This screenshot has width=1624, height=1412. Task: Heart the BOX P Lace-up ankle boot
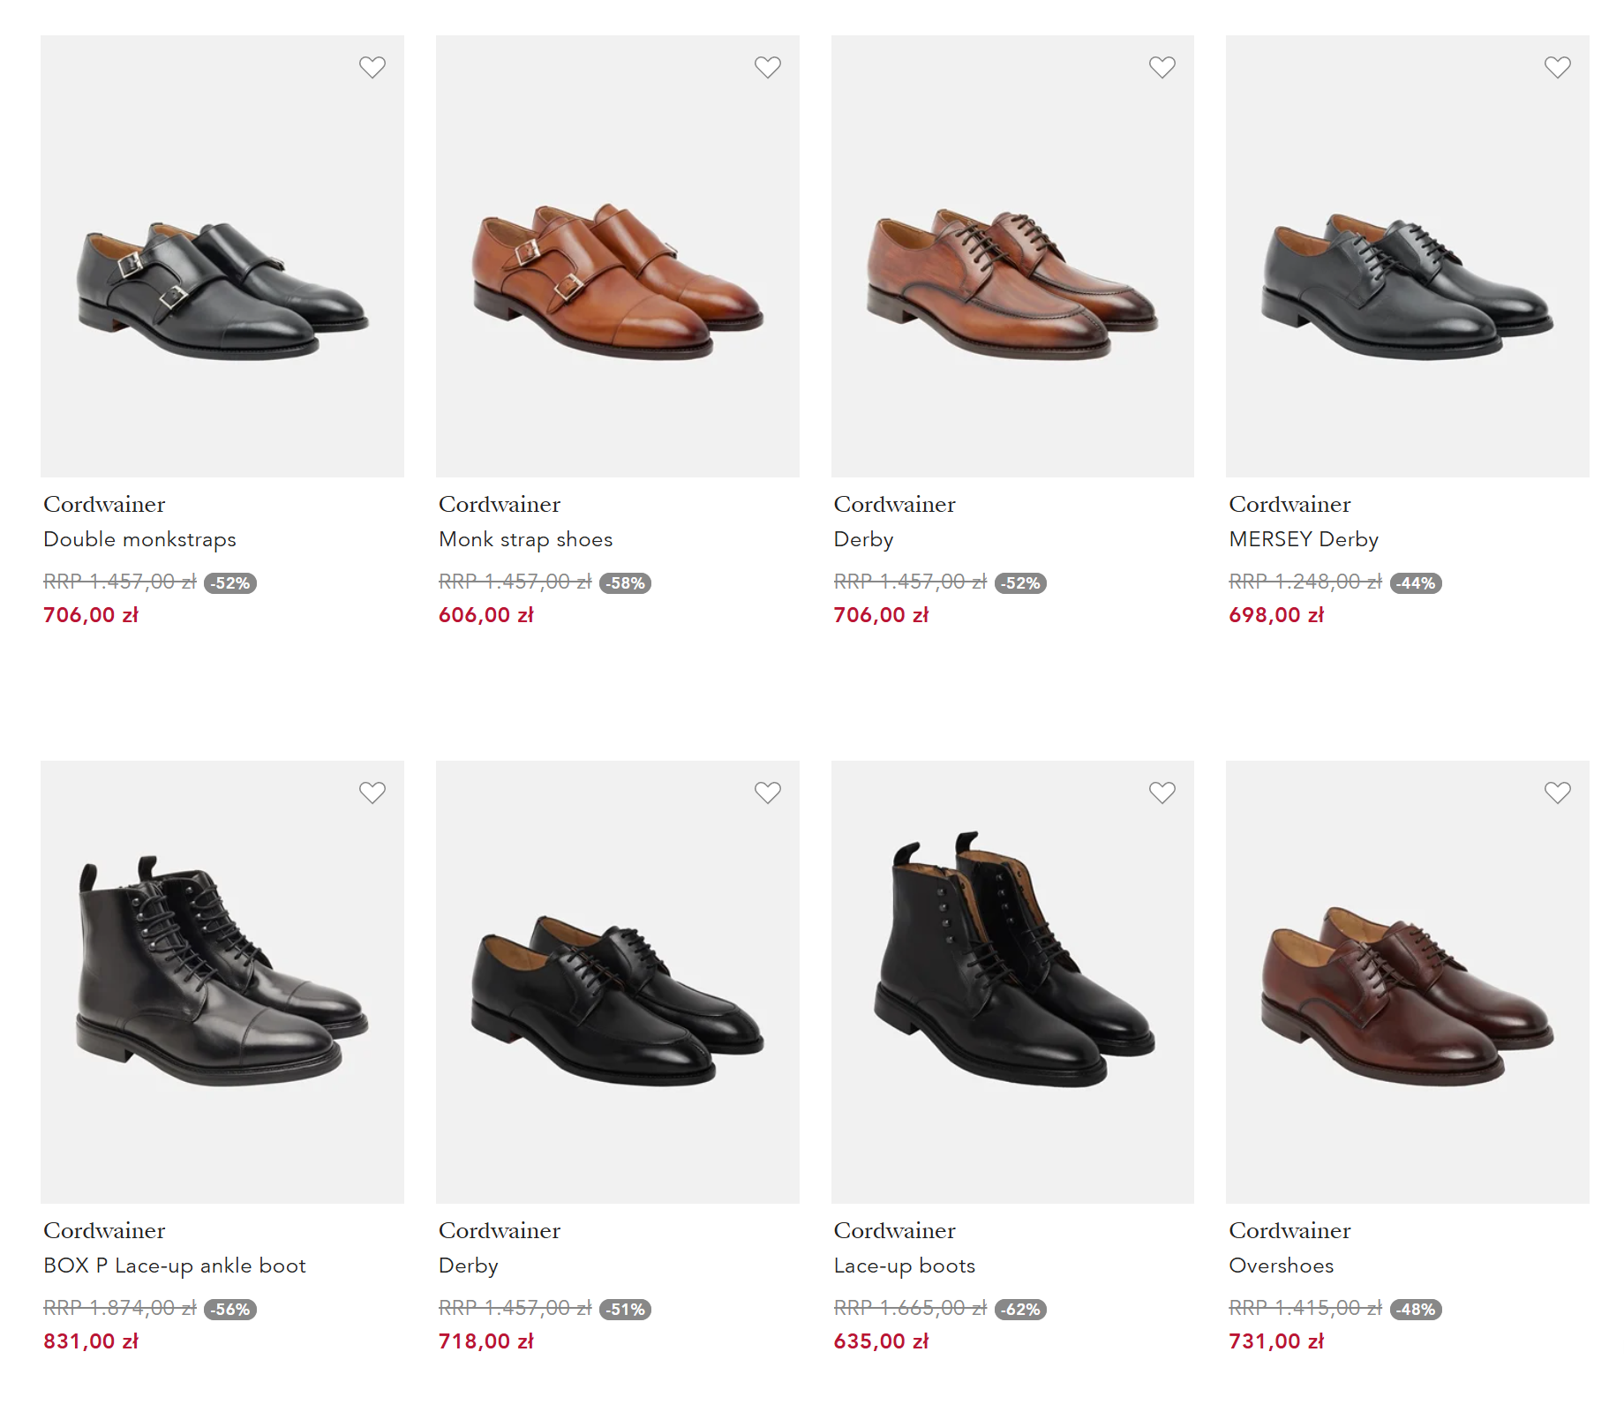tap(372, 792)
